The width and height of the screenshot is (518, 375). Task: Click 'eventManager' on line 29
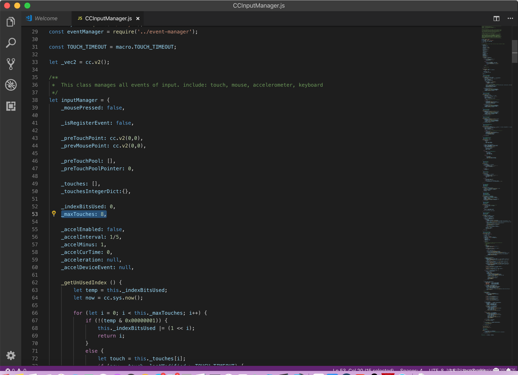(85, 32)
